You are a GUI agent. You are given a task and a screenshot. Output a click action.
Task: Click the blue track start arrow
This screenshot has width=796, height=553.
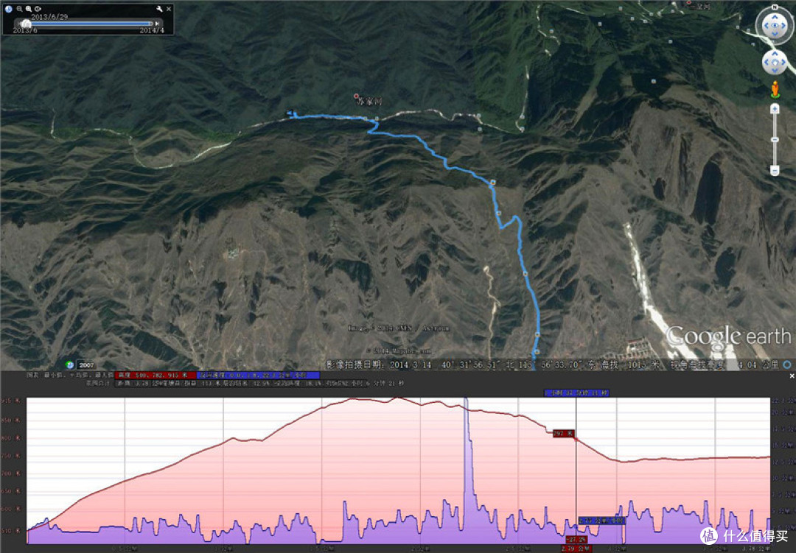tap(290, 113)
